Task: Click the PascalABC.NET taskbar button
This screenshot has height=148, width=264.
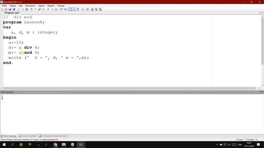Action: click(81, 144)
